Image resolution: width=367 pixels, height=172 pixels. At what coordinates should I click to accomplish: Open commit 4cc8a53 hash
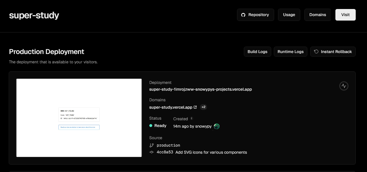165,152
